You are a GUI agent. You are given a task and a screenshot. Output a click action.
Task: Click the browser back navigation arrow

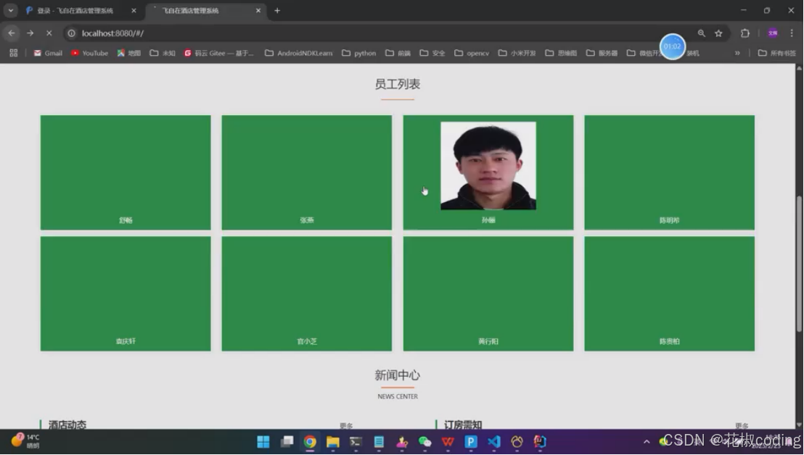click(x=11, y=33)
